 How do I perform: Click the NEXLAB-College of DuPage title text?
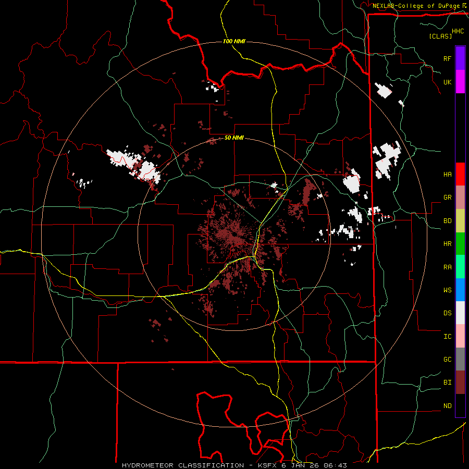click(x=416, y=6)
